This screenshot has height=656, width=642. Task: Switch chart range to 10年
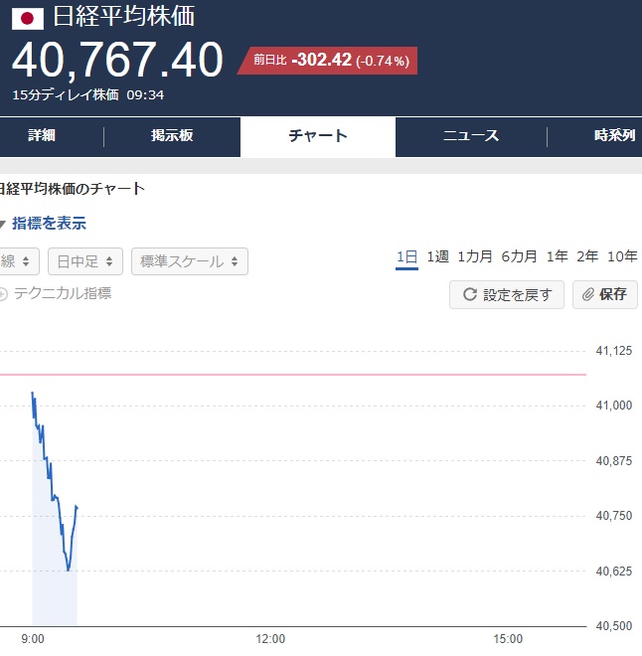[622, 256]
